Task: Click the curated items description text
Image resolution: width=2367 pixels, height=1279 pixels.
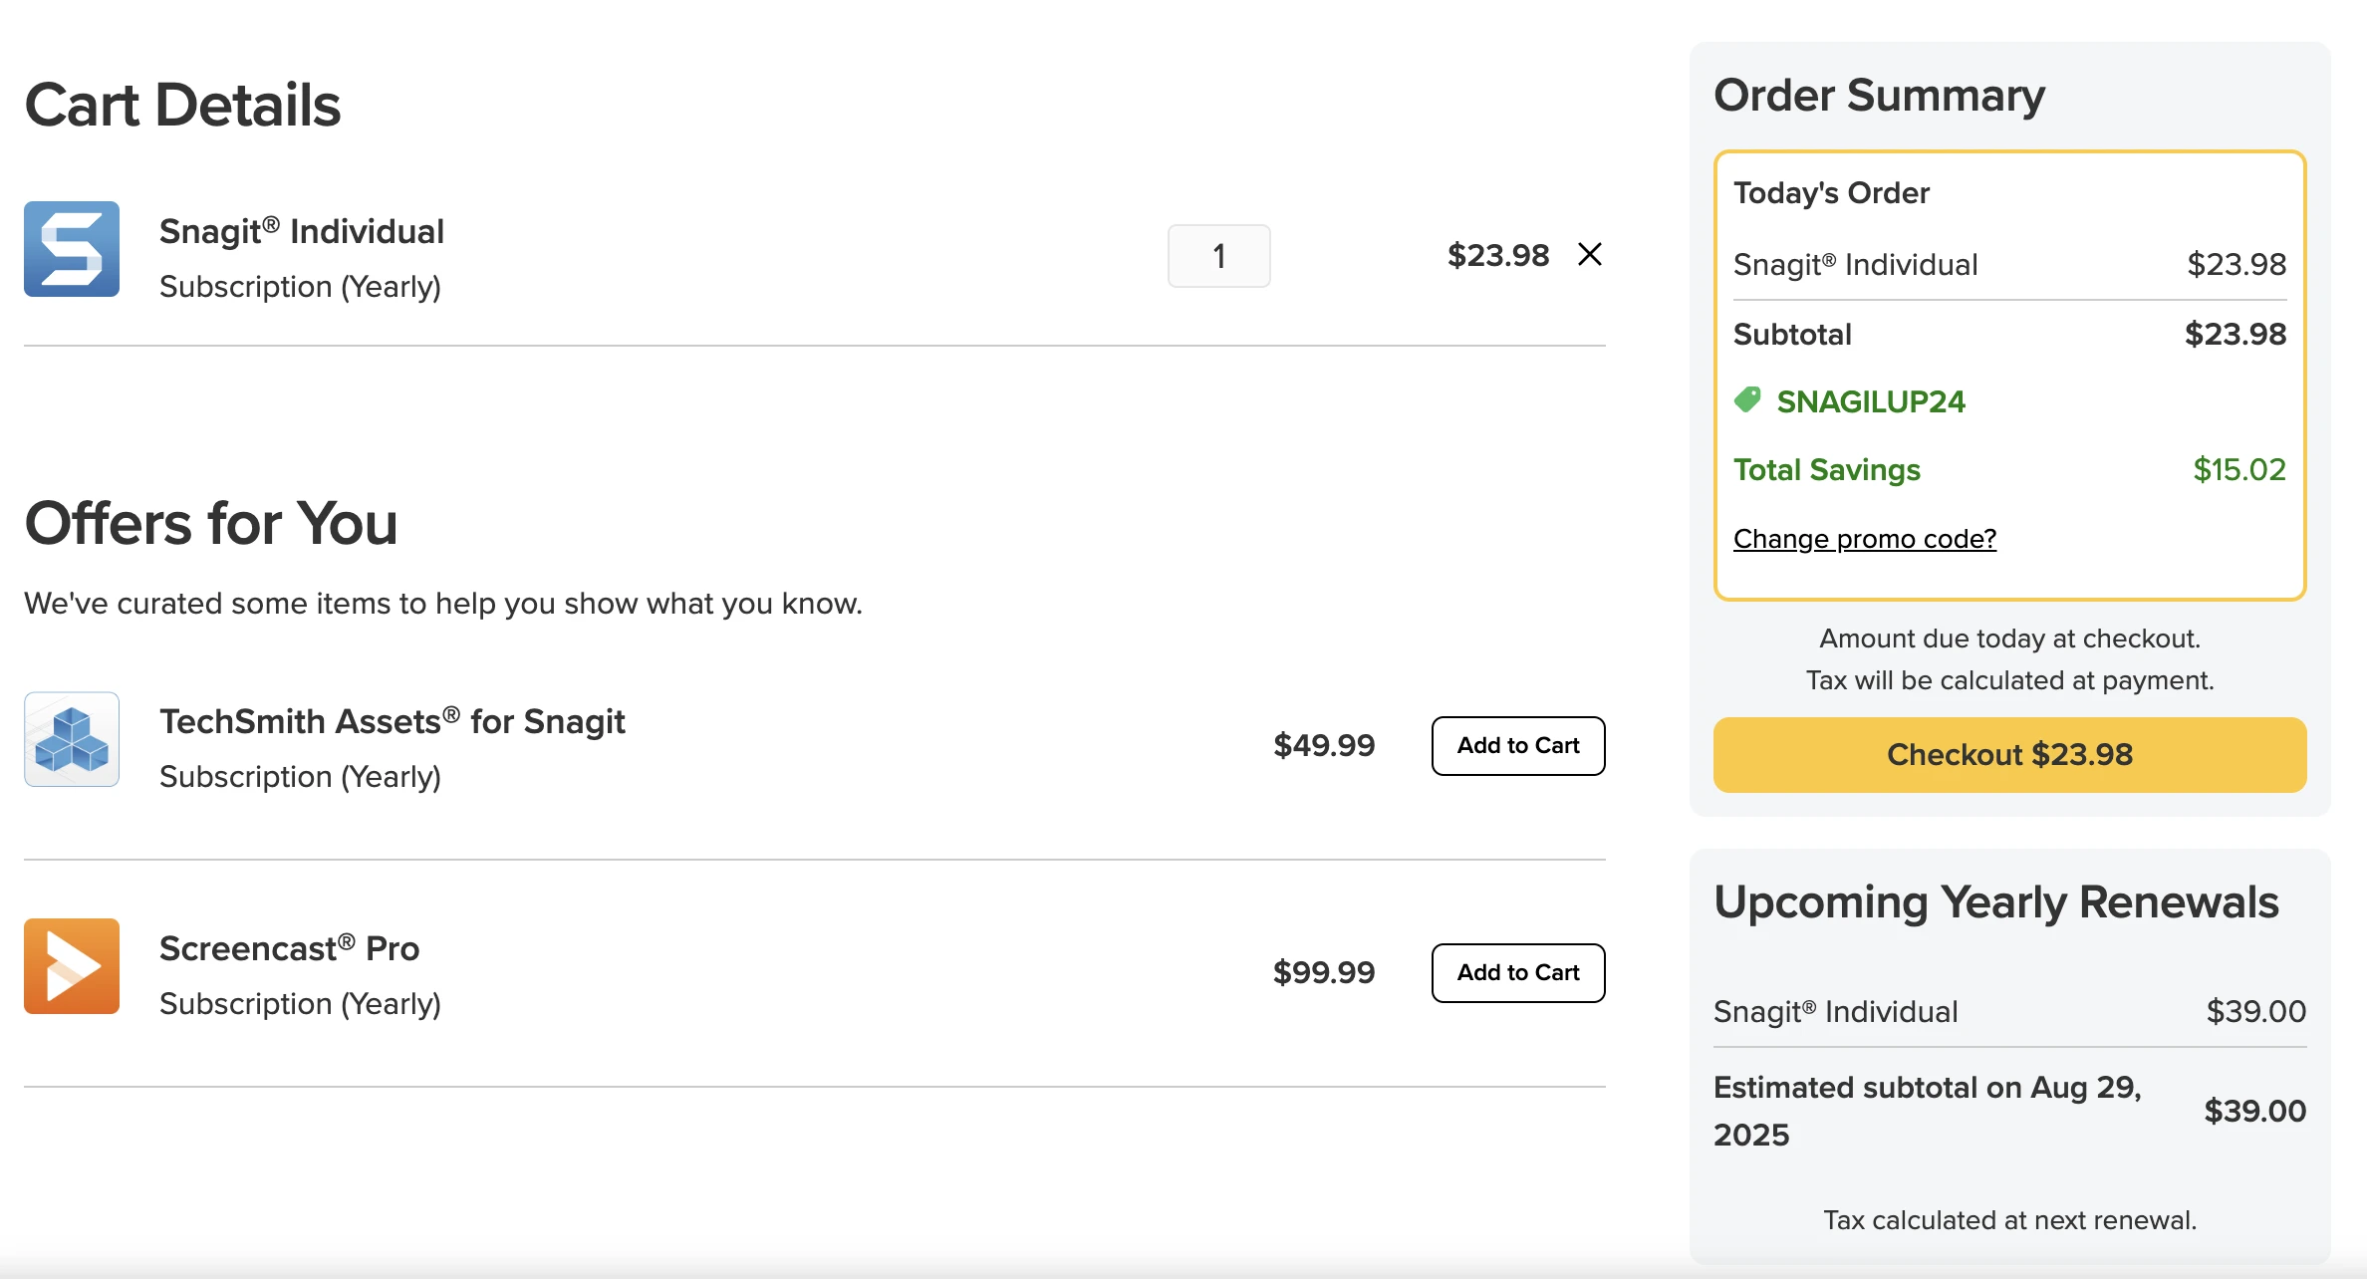Action: pos(443,604)
